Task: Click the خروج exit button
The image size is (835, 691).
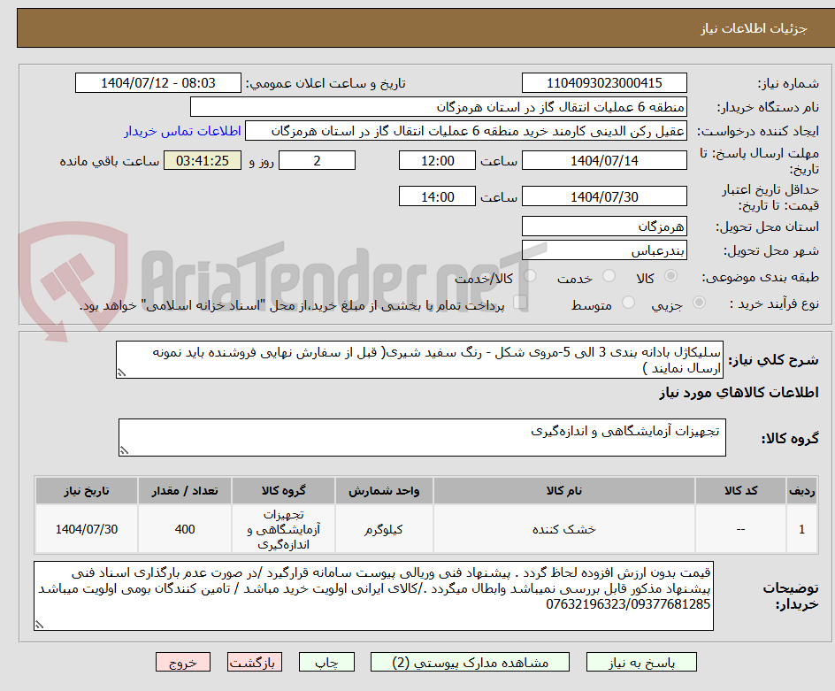Action: pyautogui.click(x=183, y=662)
